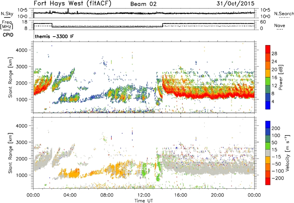Click the 'N.Sky' legend label
Viewport: 294px width, 203px height.
[x=7, y=14]
